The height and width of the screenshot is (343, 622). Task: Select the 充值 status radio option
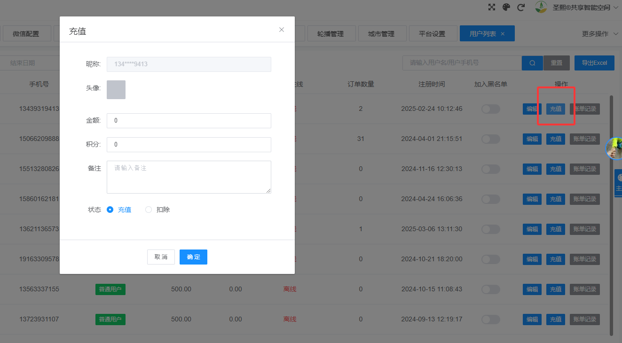coord(119,210)
